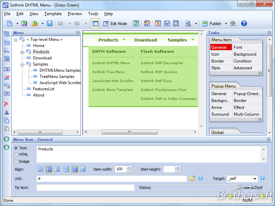Toggle Edit Mode in the toolbar
275x206 pixels.
115,23
